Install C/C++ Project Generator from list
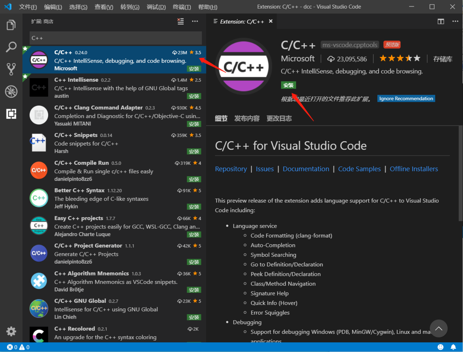The height and width of the screenshot is (352, 463). (194, 262)
